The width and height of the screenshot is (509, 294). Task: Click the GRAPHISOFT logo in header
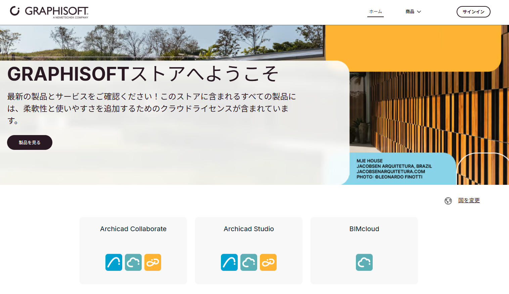[49, 12]
